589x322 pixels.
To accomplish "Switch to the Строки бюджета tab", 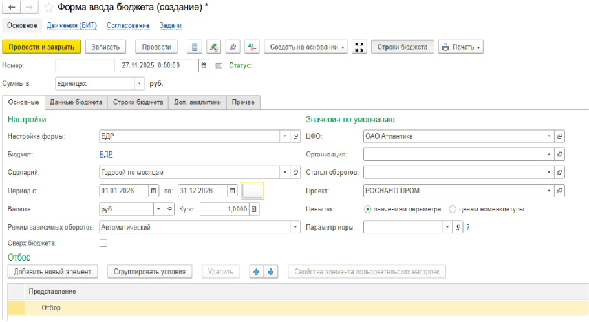I will (138, 102).
